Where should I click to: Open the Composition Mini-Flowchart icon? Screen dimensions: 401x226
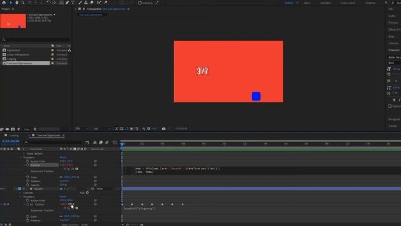(x=88, y=143)
